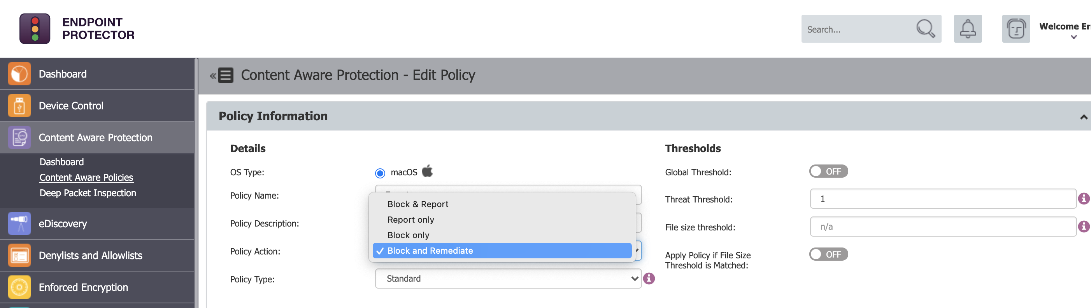
Task: Click the eDiscovery telescope icon
Action: 19,223
